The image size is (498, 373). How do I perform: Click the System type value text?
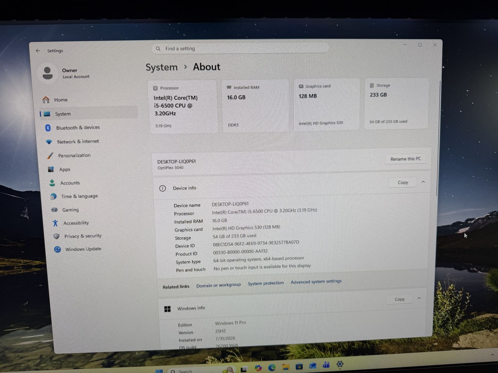[x=259, y=259]
